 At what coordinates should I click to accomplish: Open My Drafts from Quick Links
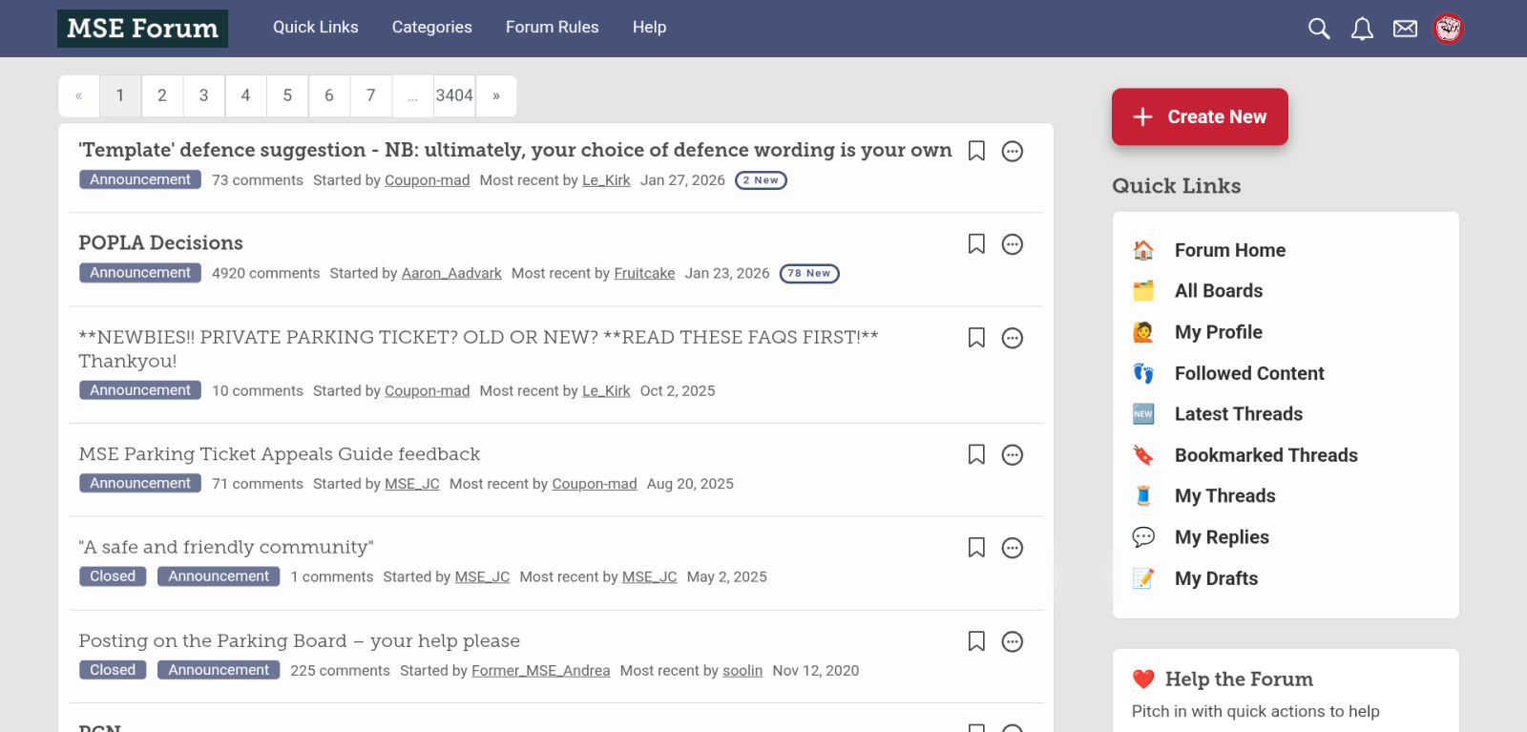tap(1216, 578)
